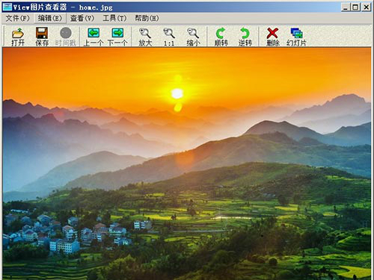374x280 pixels.
Task: Close the View图片查看器 window
Action: click(x=367, y=7)
